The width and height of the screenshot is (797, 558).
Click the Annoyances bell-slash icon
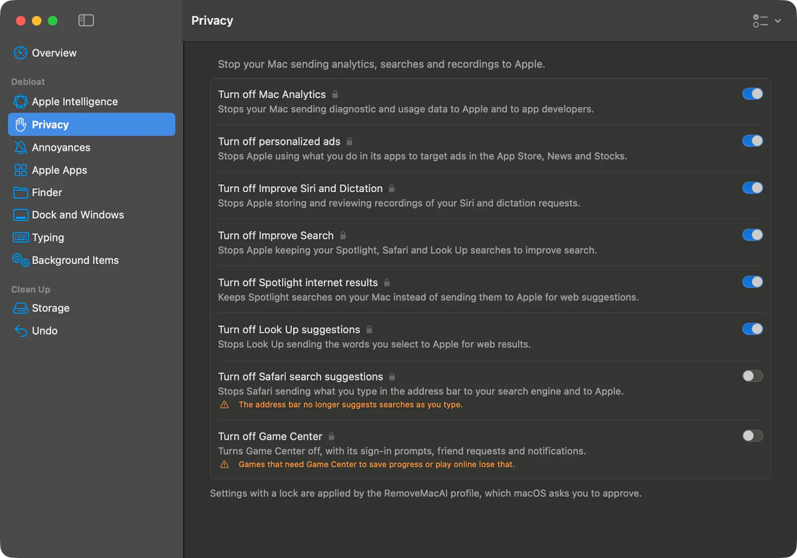pyautogui.click(x=20, y=147)
